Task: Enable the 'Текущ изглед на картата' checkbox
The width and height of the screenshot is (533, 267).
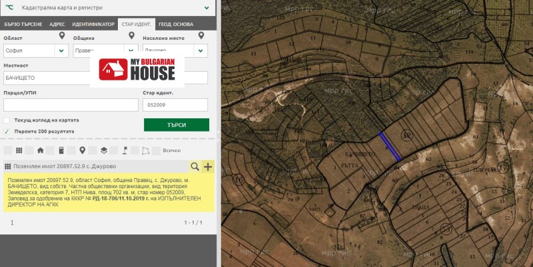Action: [x=7, y=120]
